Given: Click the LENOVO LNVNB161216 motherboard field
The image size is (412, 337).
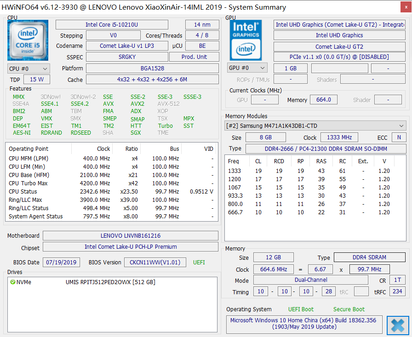Looking at the screenshot, I should click(x=130, y=236).
